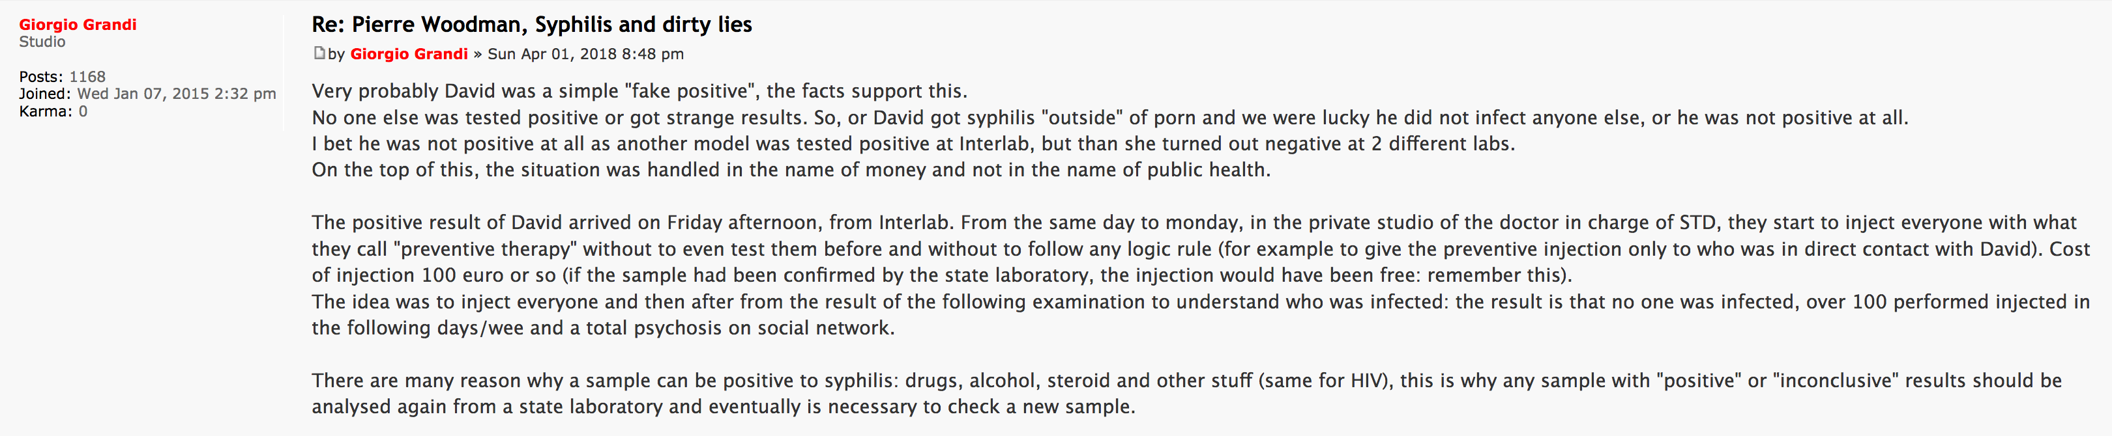Screen dimensions: 2112x436
Task: Click the paragraph starting "The positive result of David"
Action: click(1193, 249)
